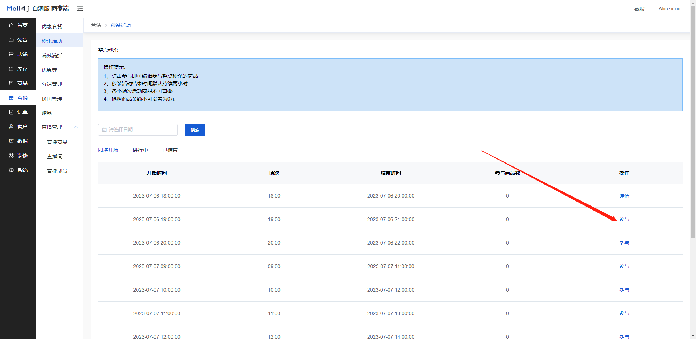
Task: Click 详情 link for the 18:00 session
Action: coord(624,196)
